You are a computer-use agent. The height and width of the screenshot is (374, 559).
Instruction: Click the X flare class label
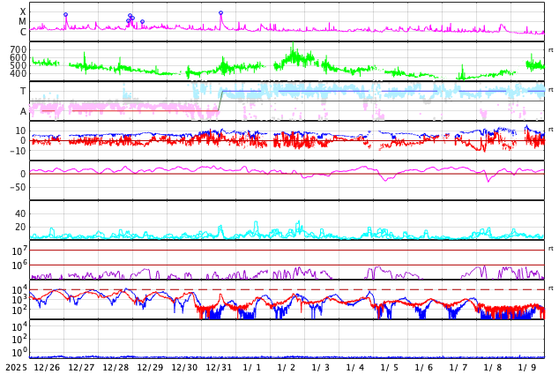pyautogui.click(x=23, y=11)
